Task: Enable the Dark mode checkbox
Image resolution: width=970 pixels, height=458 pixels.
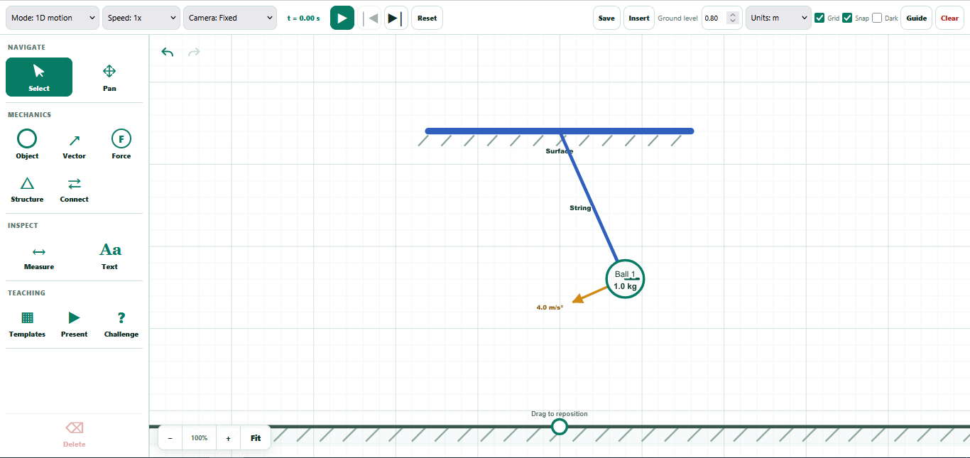Action: click(877, 18)
